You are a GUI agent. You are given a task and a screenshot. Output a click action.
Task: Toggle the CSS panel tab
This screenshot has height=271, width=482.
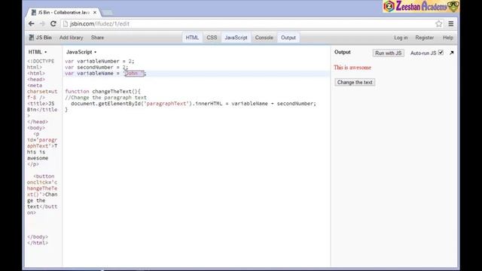coord(212,38)
